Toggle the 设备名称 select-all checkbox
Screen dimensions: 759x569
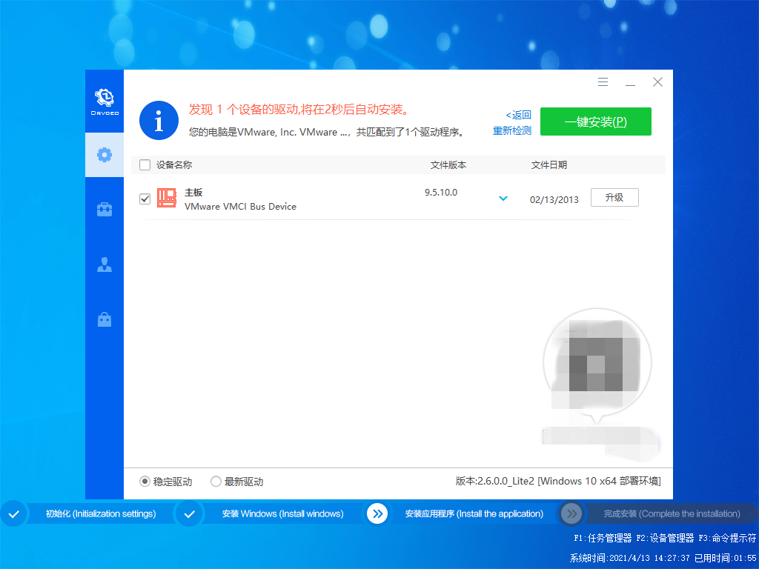tap(145, 165)
